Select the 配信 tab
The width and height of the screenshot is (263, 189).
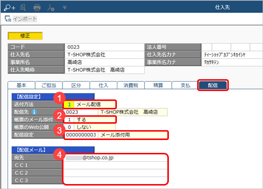212,85
